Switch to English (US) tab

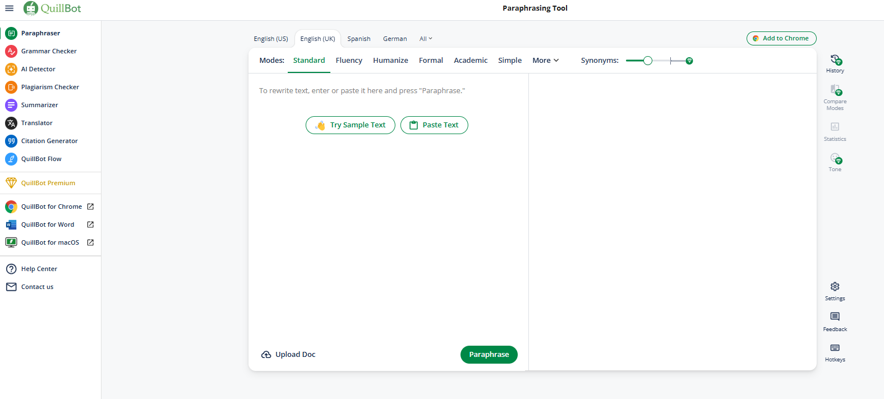271,39
